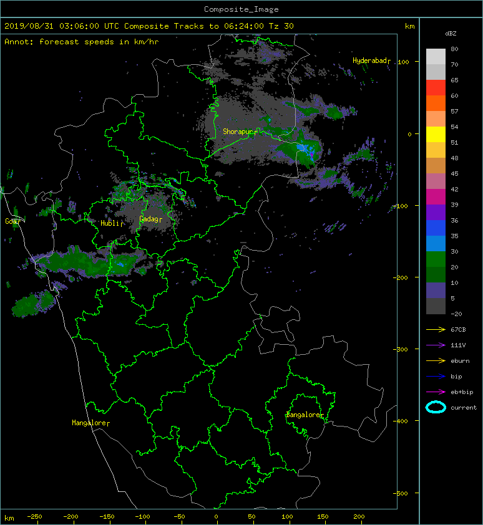Click the Annot forecast speeds annotation text
Image resolution: width=483 pixels, height=525 pixels.
pyautogui.click(x=82, y=42)
